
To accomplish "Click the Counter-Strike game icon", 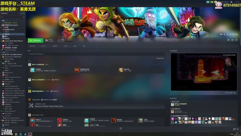I will pos(3,41).
